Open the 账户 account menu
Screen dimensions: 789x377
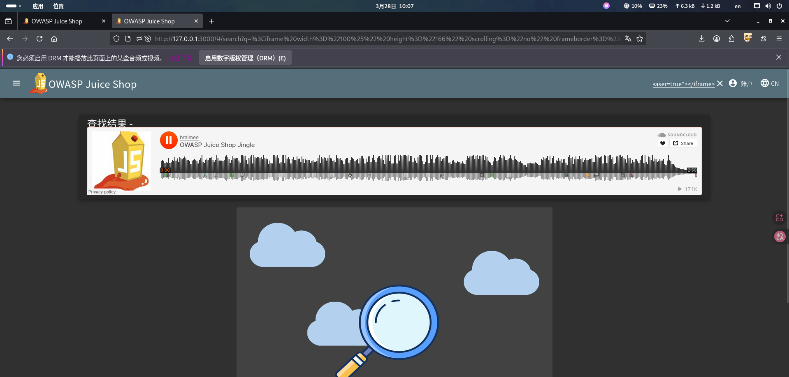click(740, 83)
